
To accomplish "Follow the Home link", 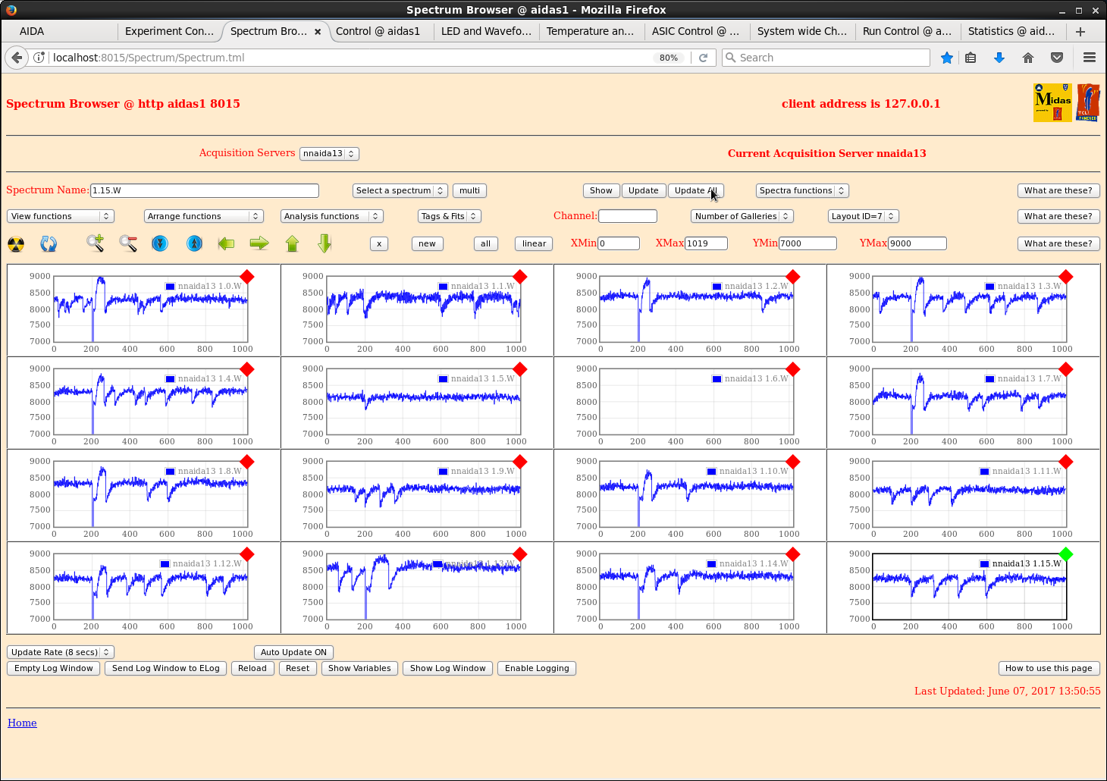I will [x=22, y=723].
